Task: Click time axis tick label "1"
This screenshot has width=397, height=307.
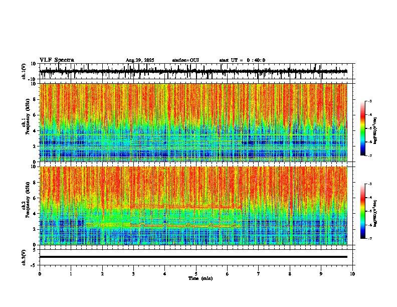Action: point(71,274)
